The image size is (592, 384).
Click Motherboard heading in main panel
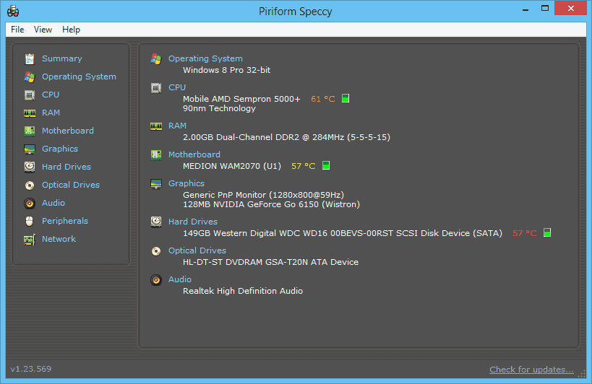(194, 154)
